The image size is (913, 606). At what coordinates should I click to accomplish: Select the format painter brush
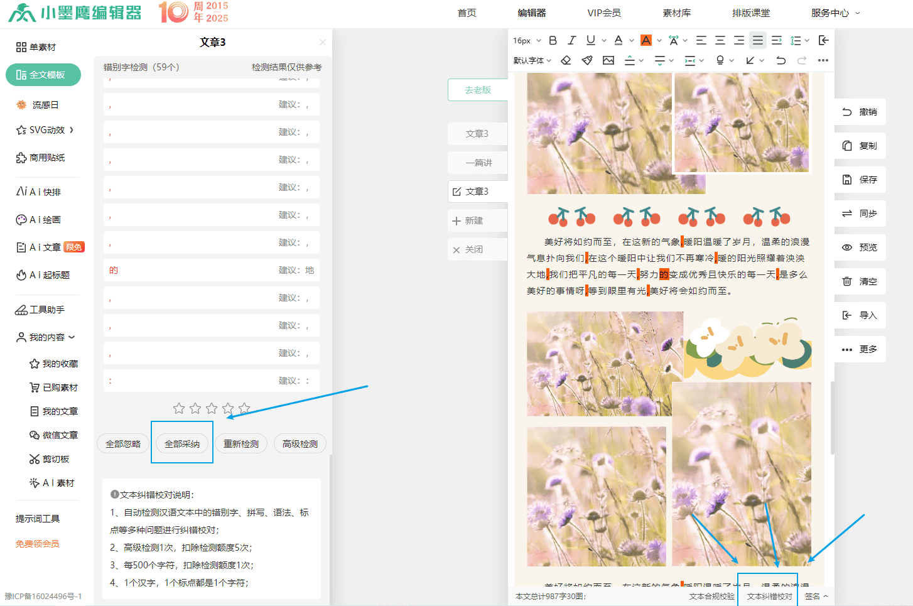click(587, 60)
